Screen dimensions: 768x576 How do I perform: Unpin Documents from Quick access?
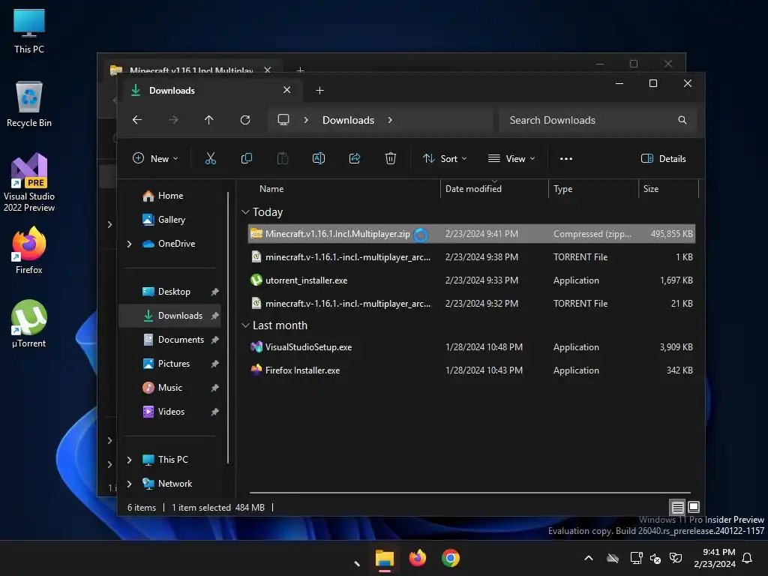(x=214, y=340)
